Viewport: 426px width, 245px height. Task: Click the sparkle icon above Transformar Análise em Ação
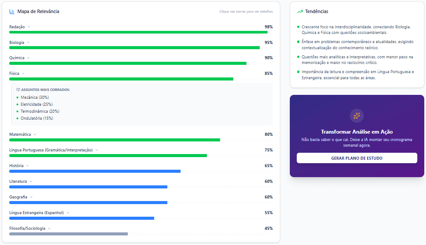[357, 116]
